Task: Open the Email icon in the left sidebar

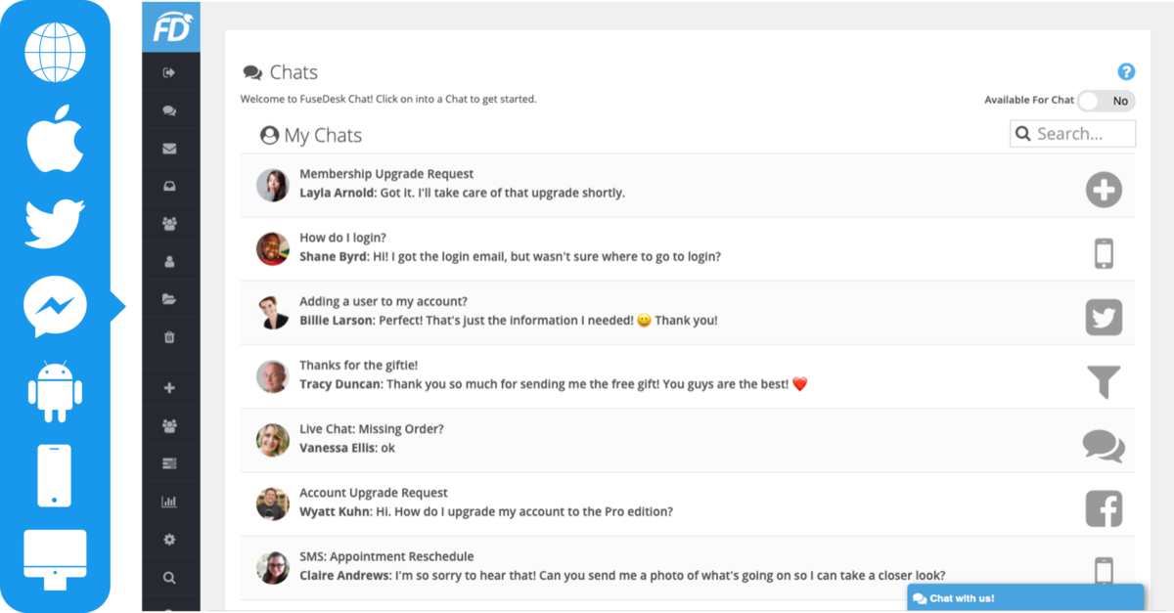Action: coord(170,148)
